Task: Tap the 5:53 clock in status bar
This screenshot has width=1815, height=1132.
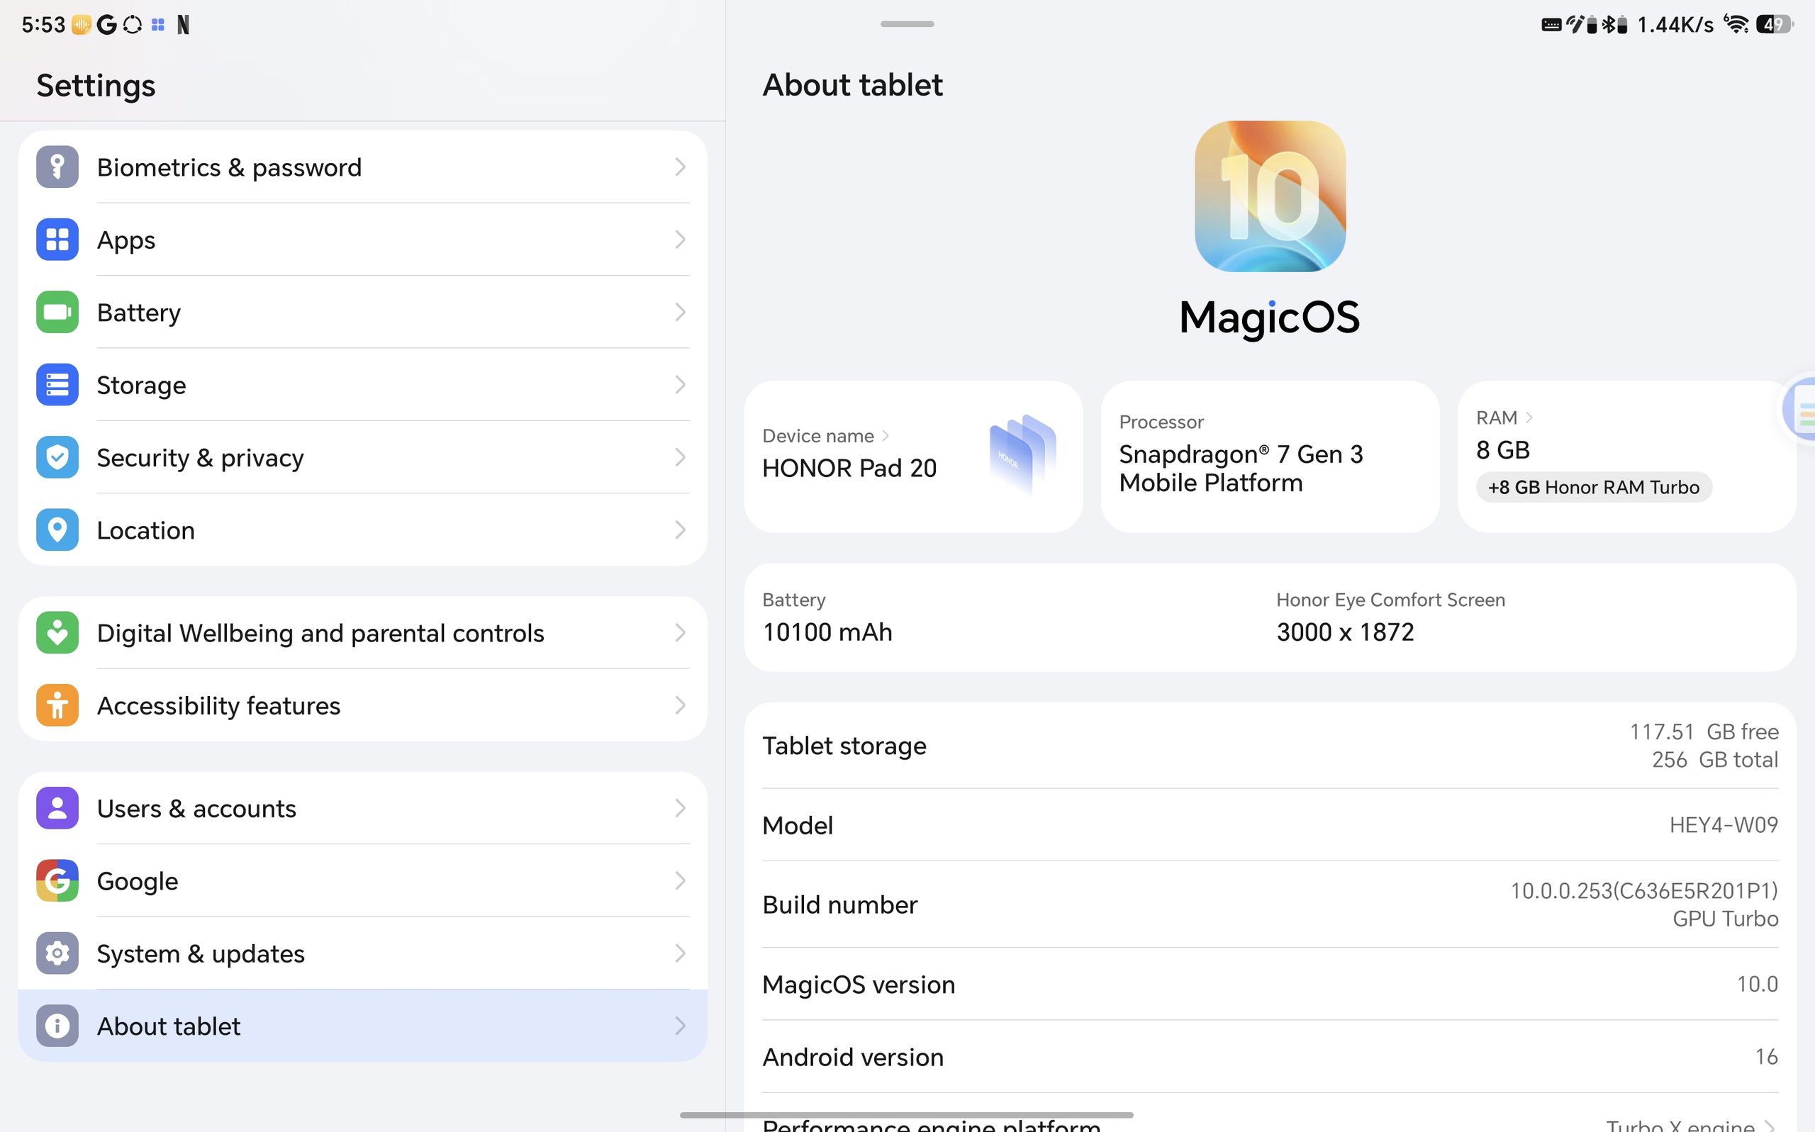Action: point(43,25)
